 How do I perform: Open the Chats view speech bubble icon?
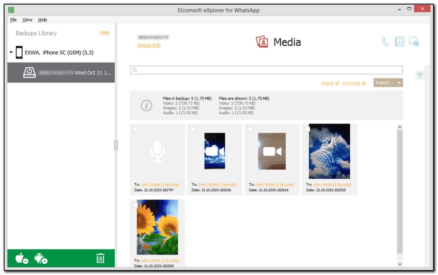click(x=414, y=42)
